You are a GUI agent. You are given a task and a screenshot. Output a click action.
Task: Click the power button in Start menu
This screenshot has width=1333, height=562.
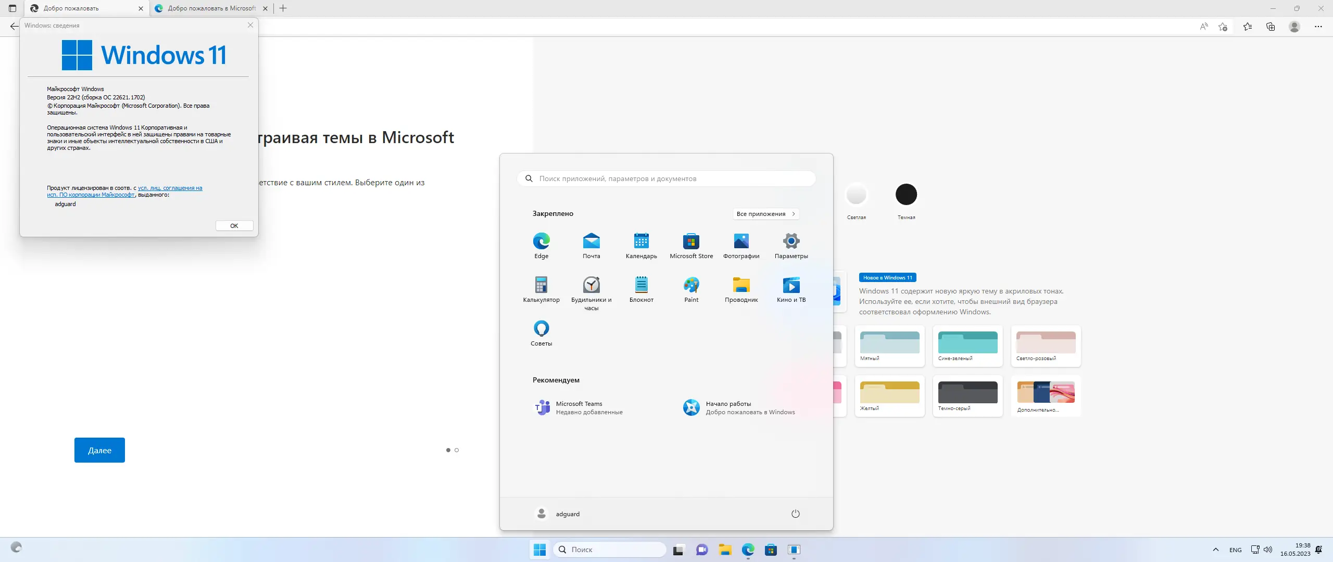(x=795, y=514)
